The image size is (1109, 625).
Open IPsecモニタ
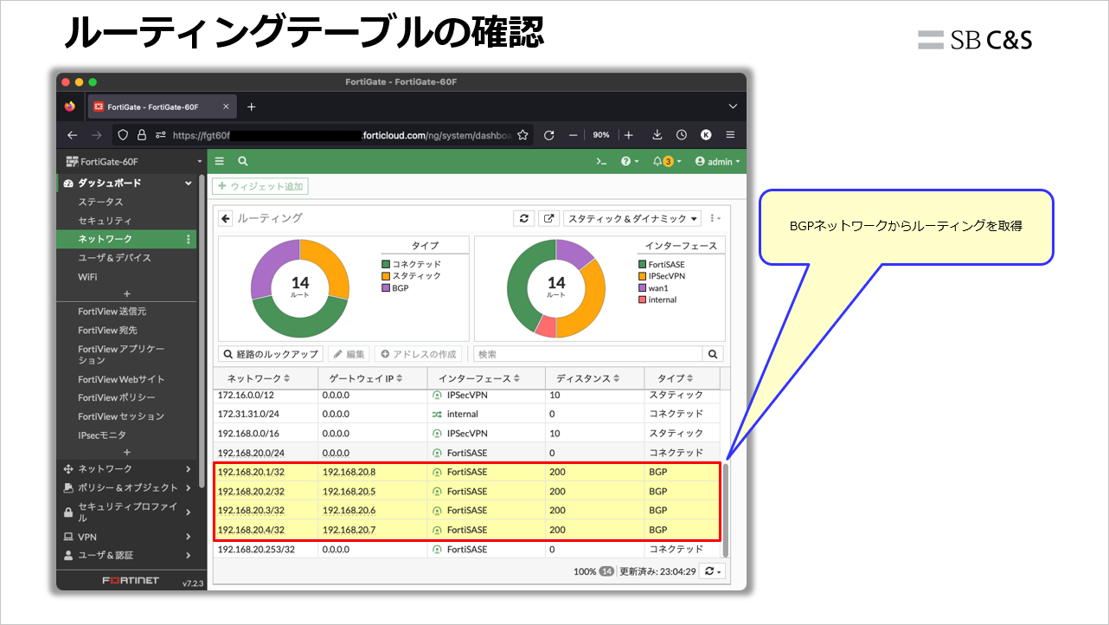pyautogui.click(x=101, y=435)
